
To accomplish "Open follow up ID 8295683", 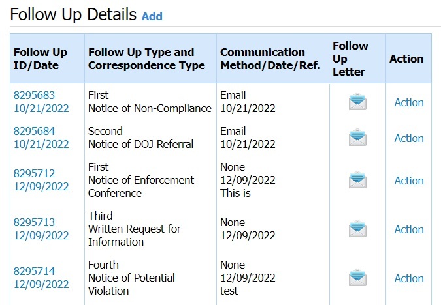I will 34,95.
